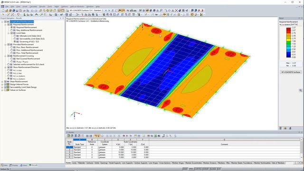The width and height of the screenshot is (304, 171).
Task: Pin the Project Navigator panel
Action: point(60,18)
